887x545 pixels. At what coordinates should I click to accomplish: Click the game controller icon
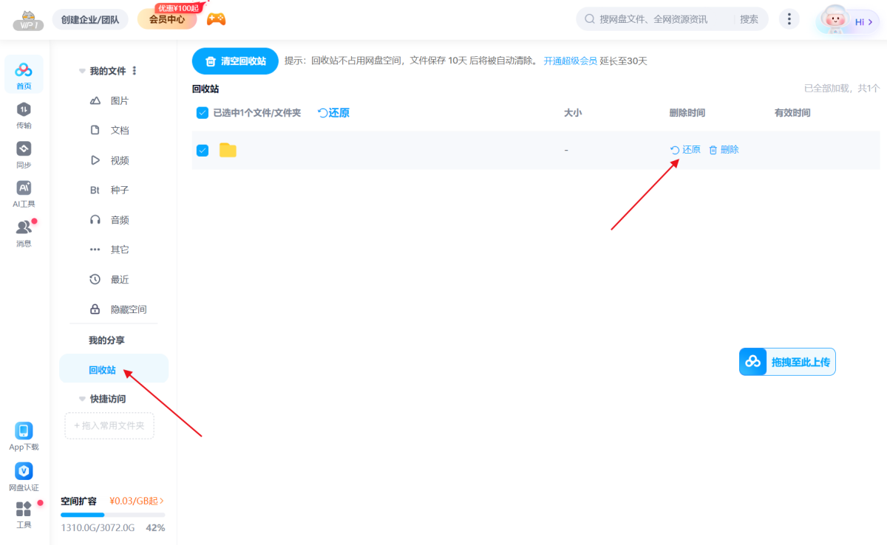(x=216, y=19)
